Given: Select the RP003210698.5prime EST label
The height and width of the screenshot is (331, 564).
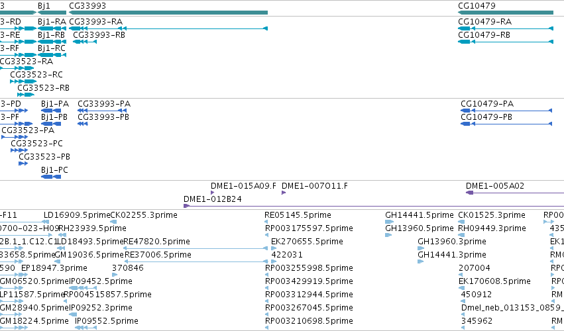Looking at the screenshot, I should pyautogui.click(x=309, y=321).
